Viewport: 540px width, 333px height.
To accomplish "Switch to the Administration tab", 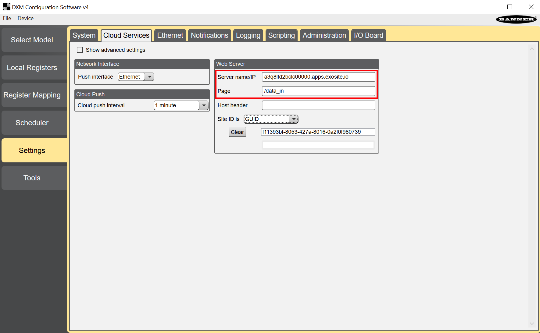I will [x=324, y=35].
